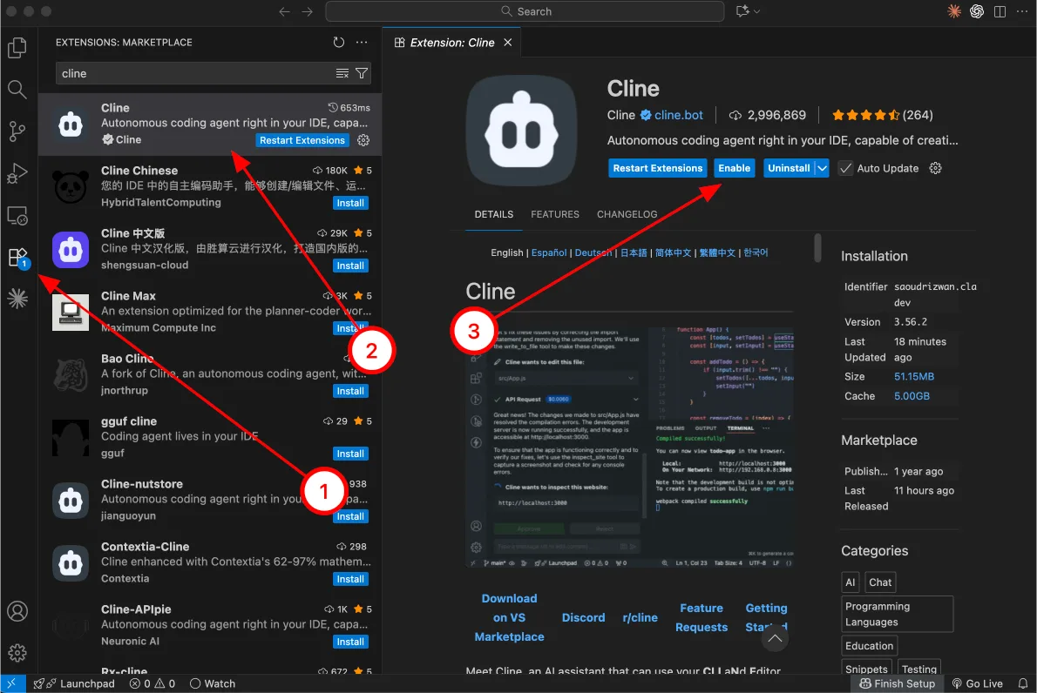Open Views and More Actions ellipsis menu
Screen dimensions: 1037x693
362,42
